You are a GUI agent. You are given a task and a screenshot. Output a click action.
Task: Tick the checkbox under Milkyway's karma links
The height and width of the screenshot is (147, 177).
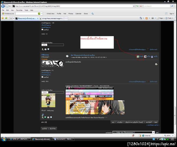pos(42,77)
